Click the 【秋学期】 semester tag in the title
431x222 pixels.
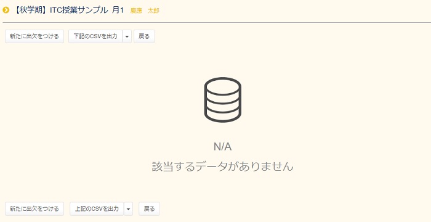(x=31, y=10)
